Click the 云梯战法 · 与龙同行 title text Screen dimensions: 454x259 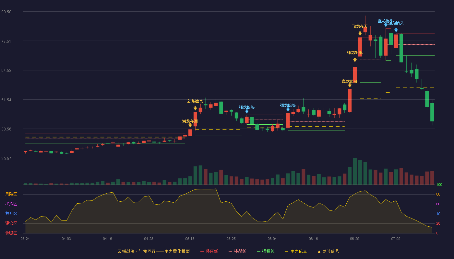coord(136,251)
